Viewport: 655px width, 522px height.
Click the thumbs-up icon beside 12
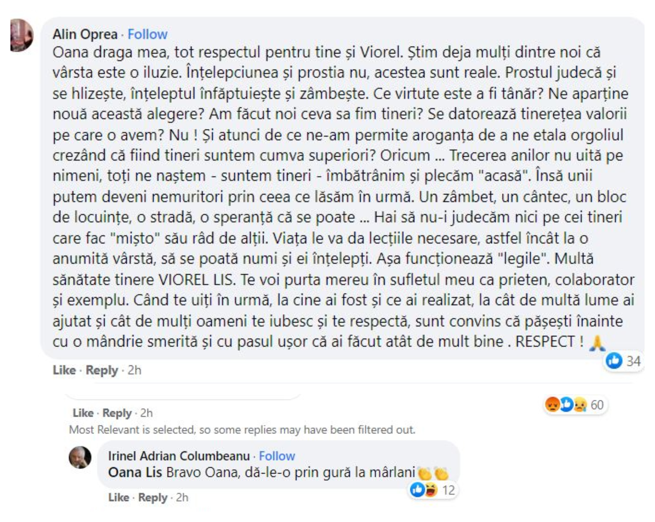pyautogui.click(x=417, y=489)
